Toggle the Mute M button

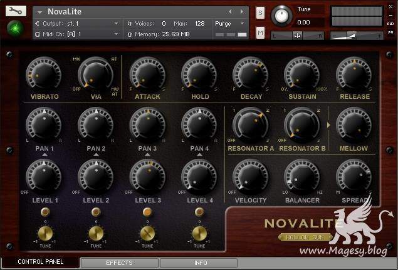[260, 32]
